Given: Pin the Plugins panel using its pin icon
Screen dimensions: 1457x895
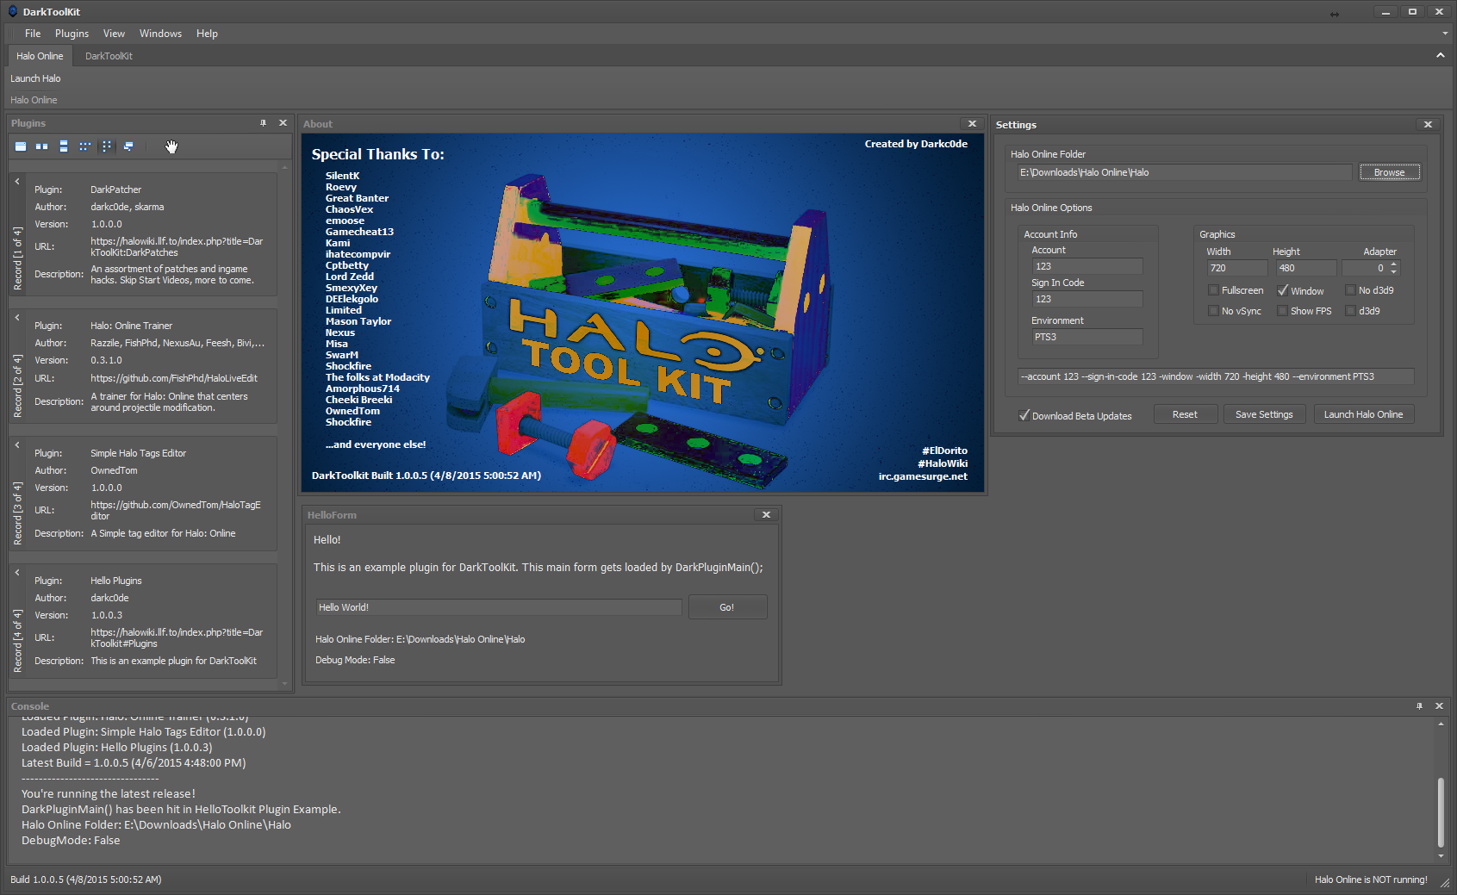Looking at the screenshot, I should 263,123.
